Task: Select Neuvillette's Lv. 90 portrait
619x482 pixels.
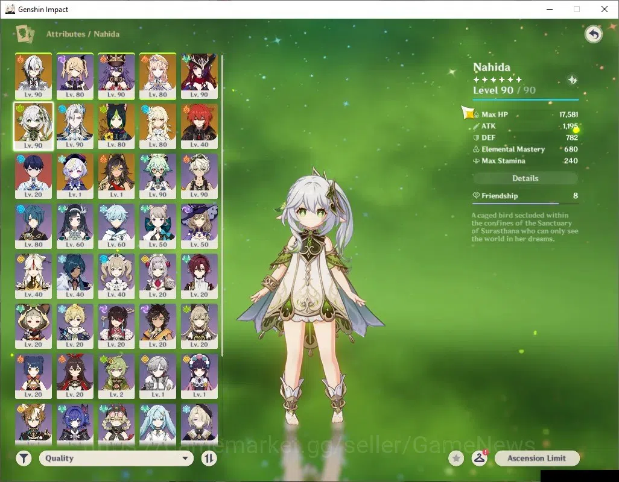Action: click(75, 126)
